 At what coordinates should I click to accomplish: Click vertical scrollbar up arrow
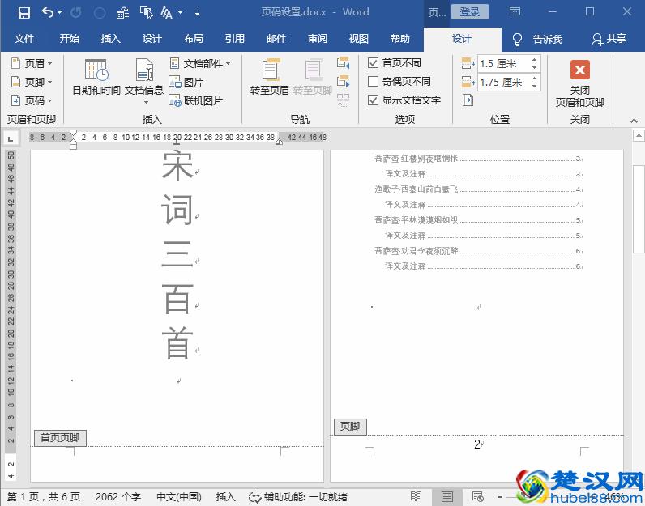(x=639, y=135)
